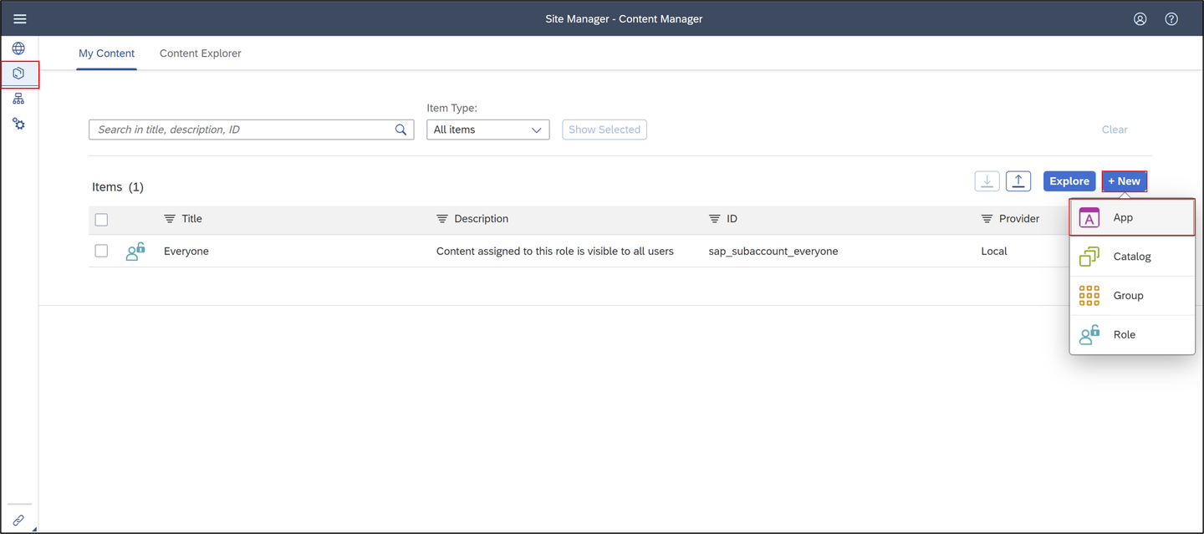Choose Role from the New menu

(1132, 334)
